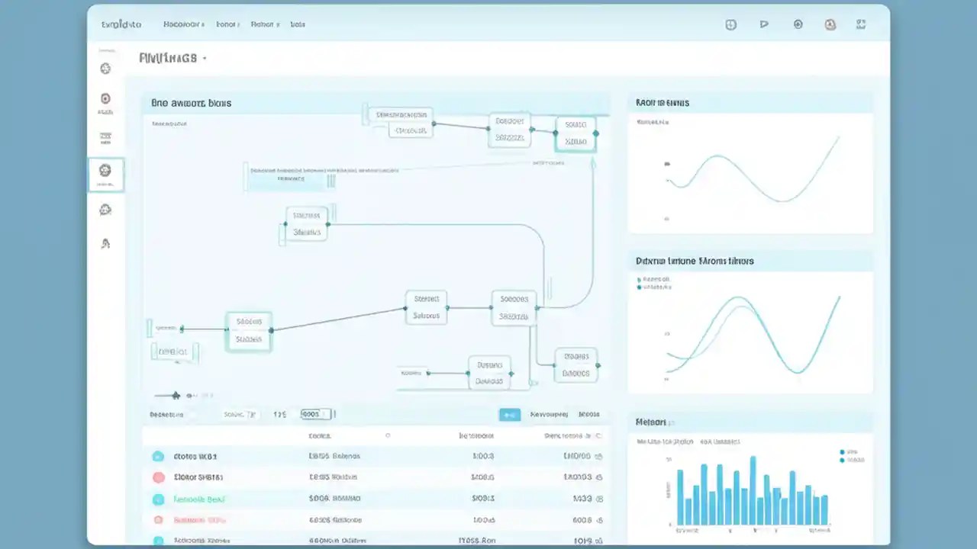Expand the page title dropdown next to the heading
This screenshot has width=977, height=549.
coord(203,58)
